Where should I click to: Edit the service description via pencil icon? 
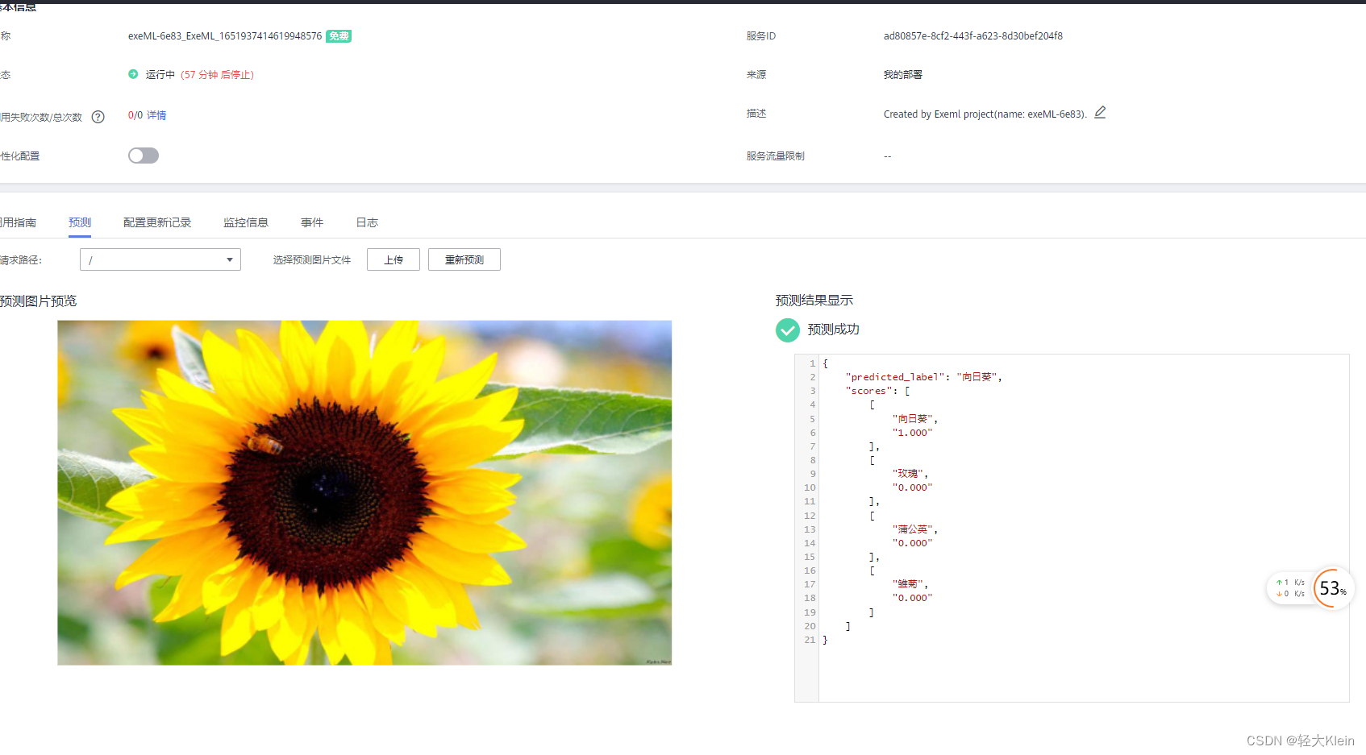coord(1101,113)
